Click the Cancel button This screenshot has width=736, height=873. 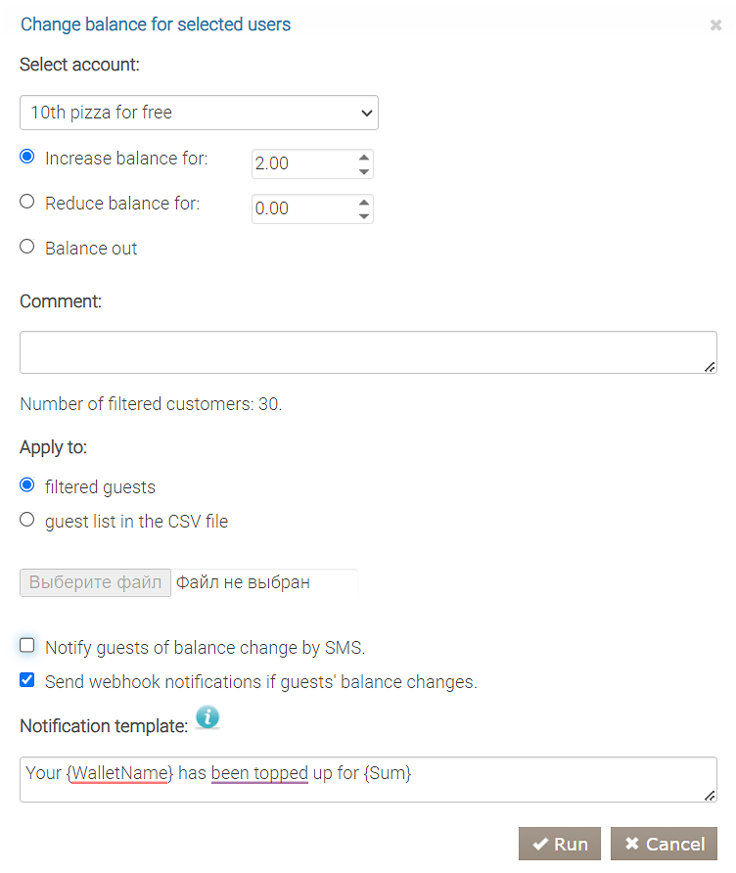pos(664,844)
